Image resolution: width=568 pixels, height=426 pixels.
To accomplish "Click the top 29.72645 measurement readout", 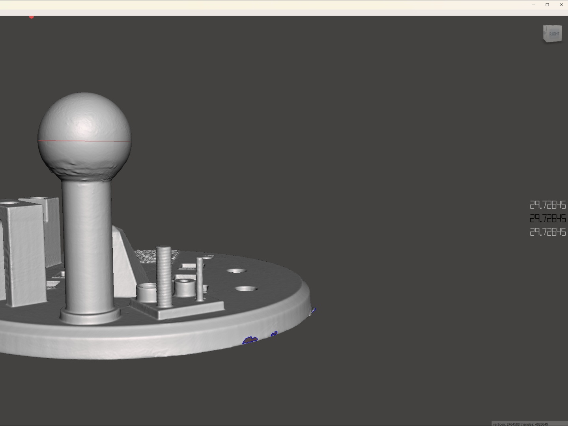I will pos(547,205).
